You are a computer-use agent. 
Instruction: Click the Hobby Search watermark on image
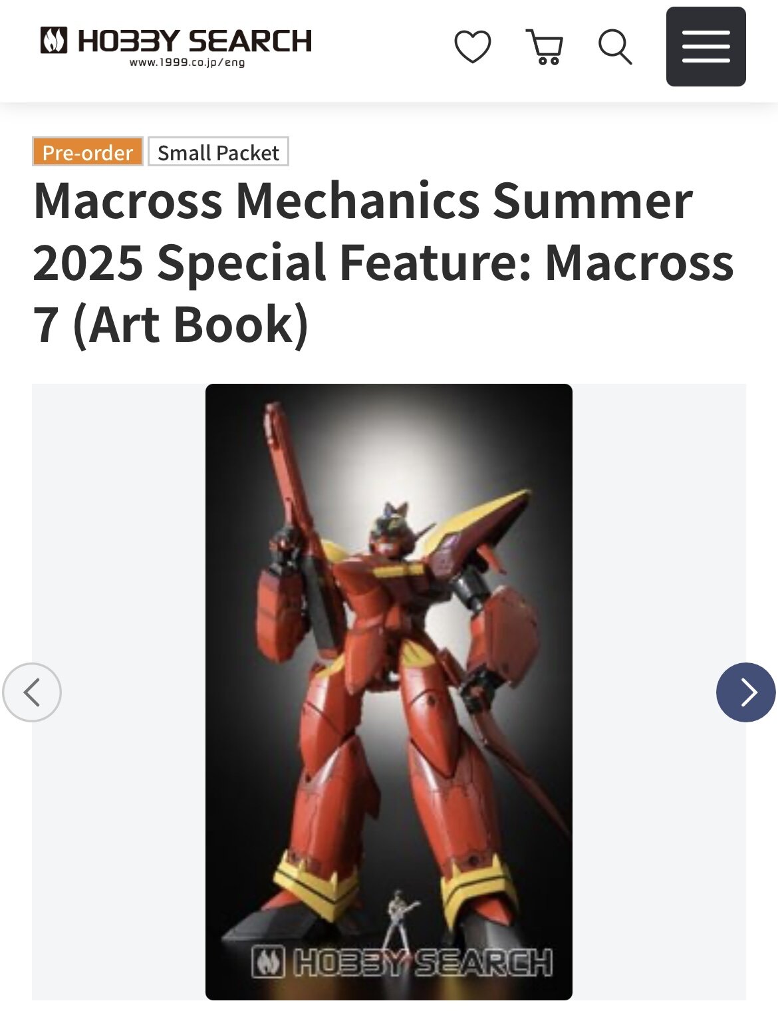(402, 962)
